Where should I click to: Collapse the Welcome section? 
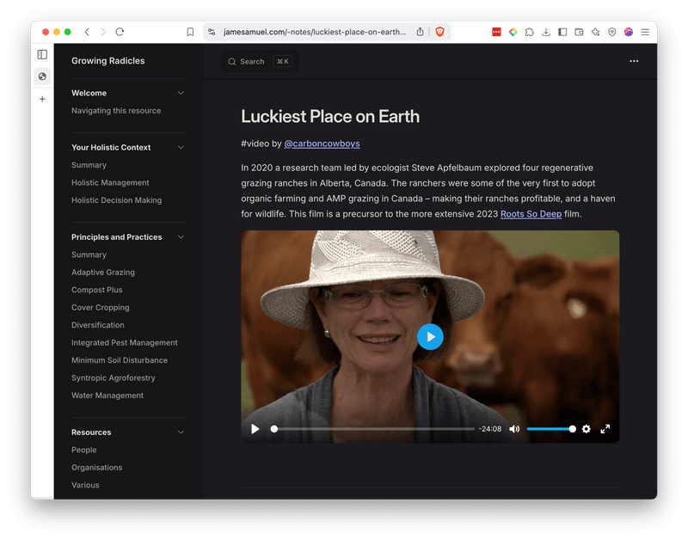pyautogui.click(x=181, y=93)
